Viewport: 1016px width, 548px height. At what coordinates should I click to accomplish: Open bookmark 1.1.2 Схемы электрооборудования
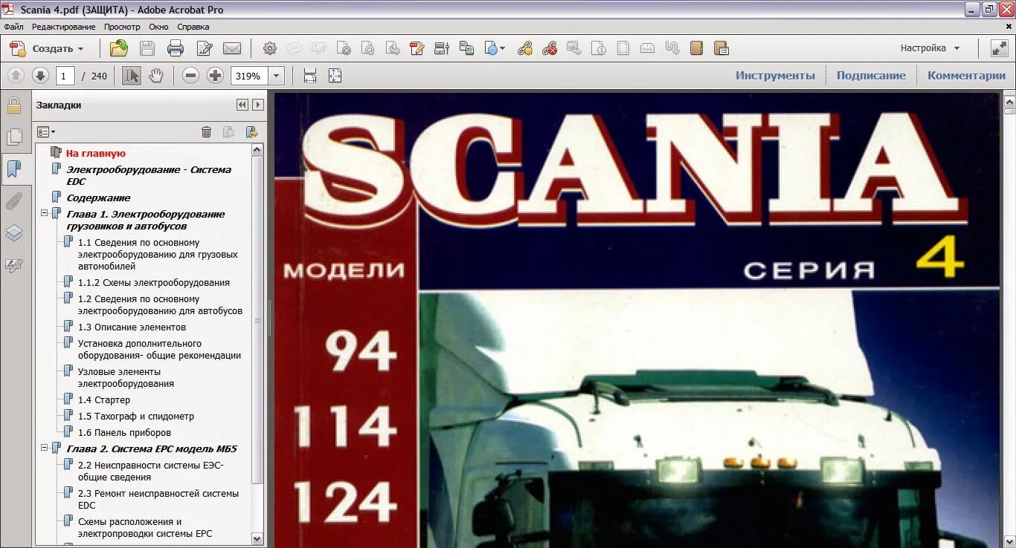pos(154,283)
